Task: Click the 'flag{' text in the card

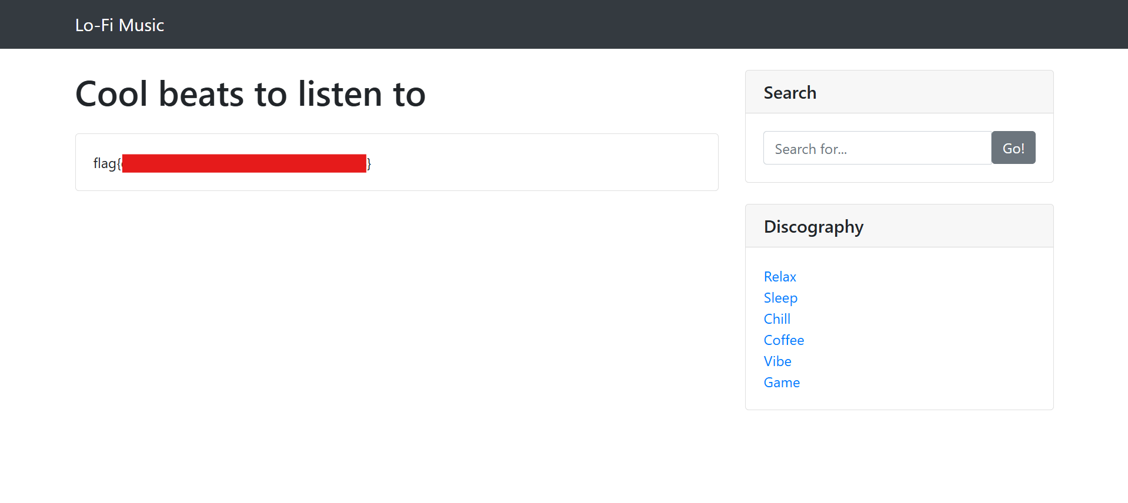Action: point(107,163)
